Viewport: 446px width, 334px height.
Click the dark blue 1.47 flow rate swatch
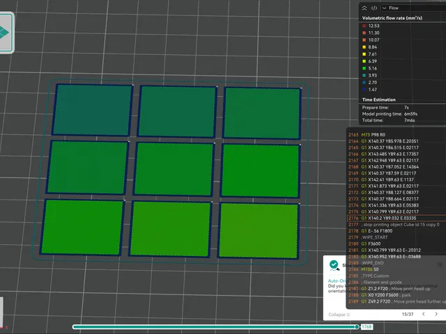tap(364, 90)
